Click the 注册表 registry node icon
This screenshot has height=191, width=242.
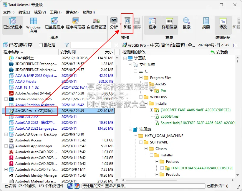click(x=135, y=129)
